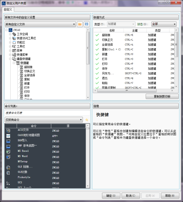Image resolution: width=183 pixels, height=202 pixels.
Task: Select the CTRL+K key cell
Action: click(x=129, y=35)
